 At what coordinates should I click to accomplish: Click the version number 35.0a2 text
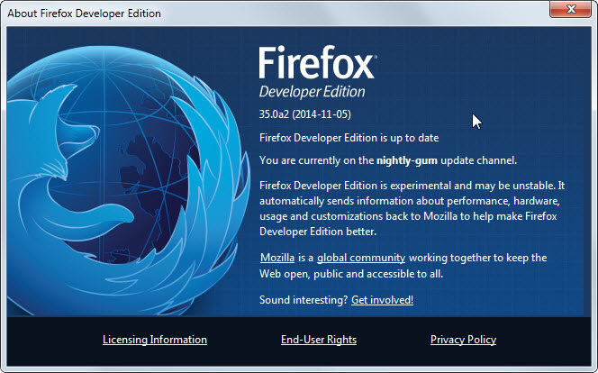point(274,114)
